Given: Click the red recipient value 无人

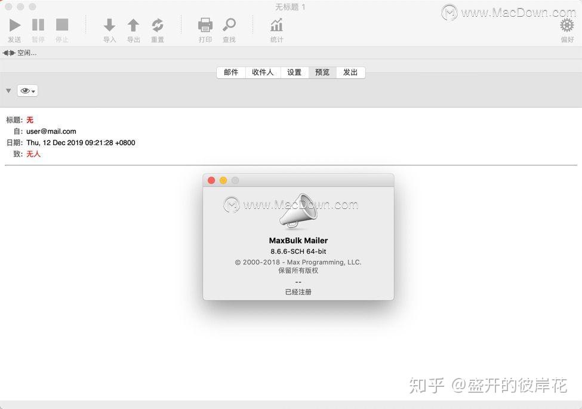Looking at the screenshot, I should (x=33, y=154).
